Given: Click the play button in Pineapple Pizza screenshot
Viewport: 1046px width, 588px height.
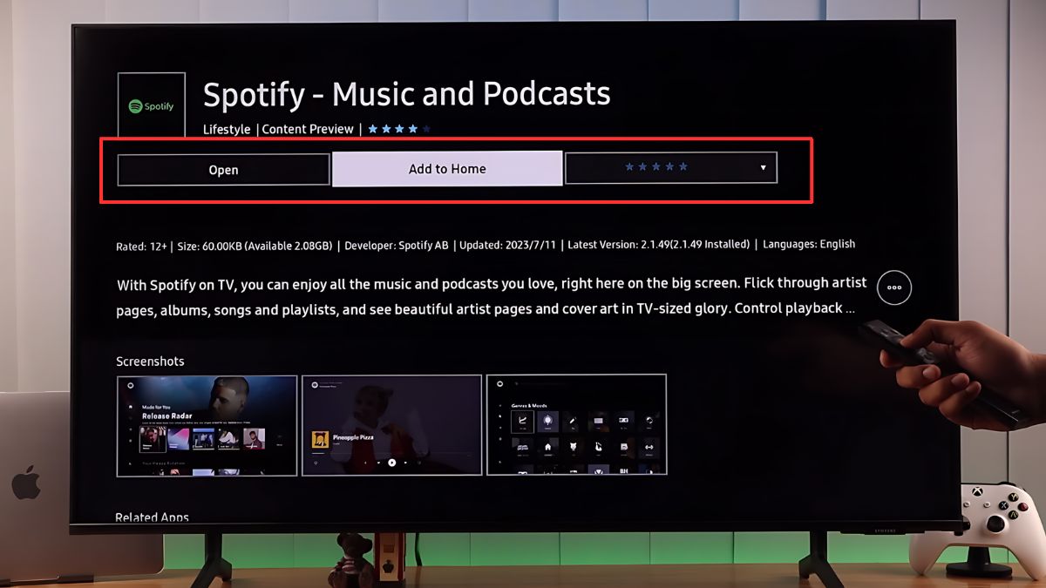Looking at the screenshot, I should coord(392,463).
